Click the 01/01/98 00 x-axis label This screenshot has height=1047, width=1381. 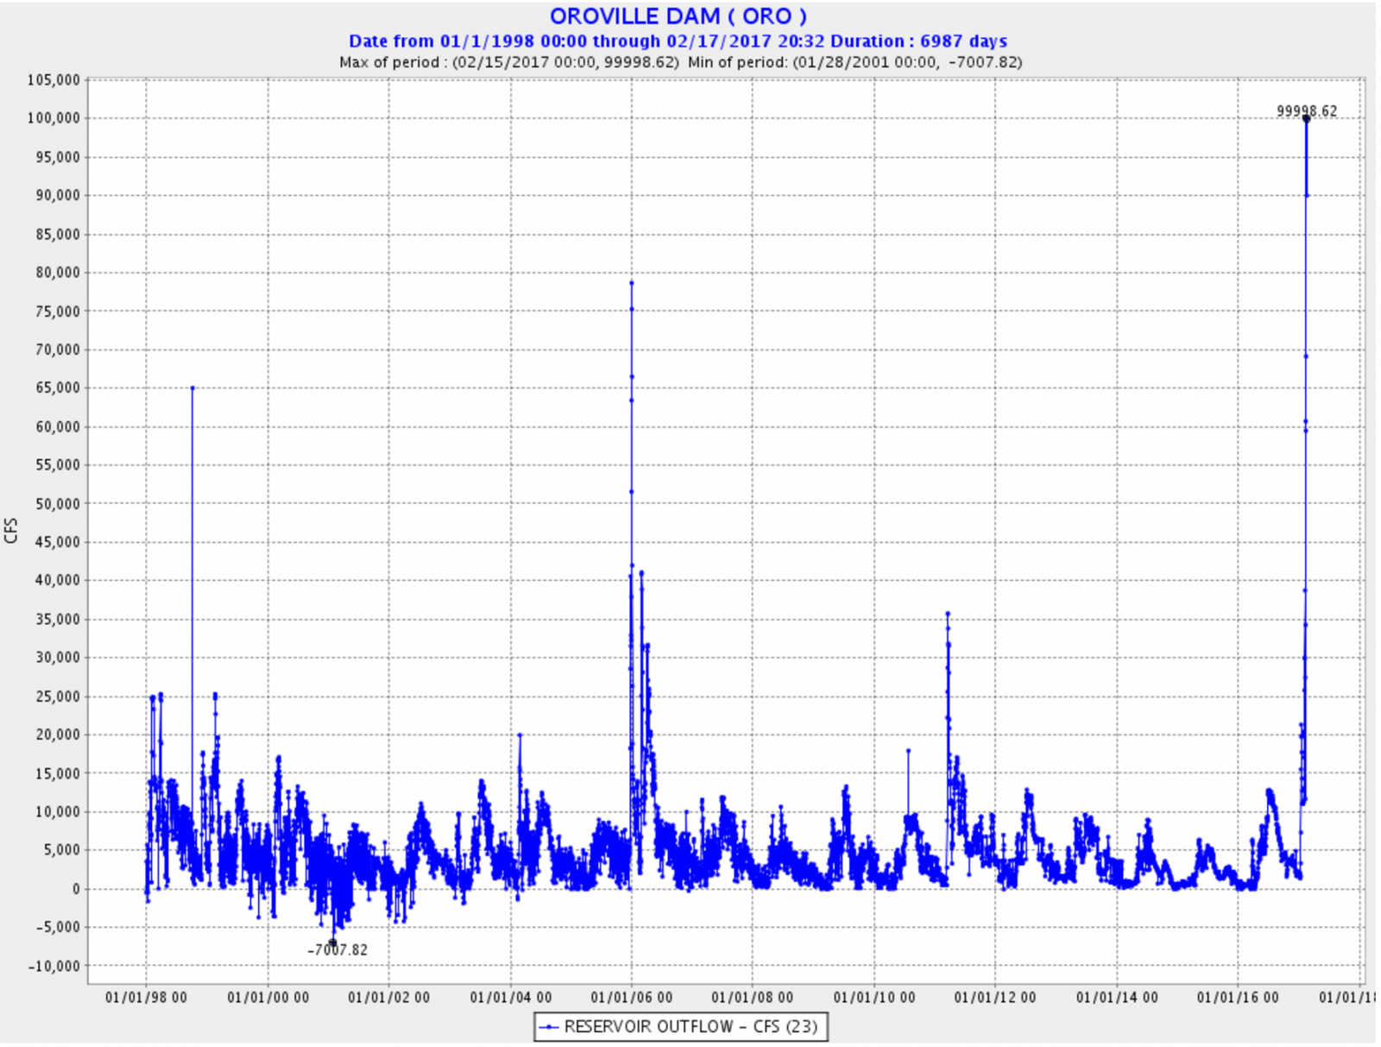[x=146, y=997]
